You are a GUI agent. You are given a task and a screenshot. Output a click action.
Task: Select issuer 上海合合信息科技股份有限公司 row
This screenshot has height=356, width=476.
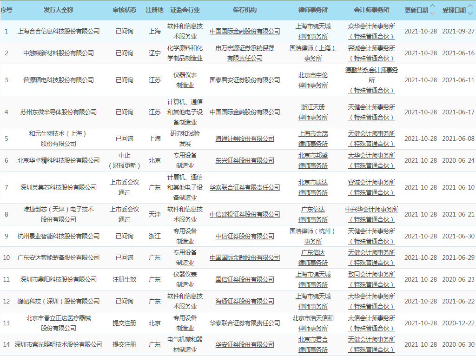(59, 31)
